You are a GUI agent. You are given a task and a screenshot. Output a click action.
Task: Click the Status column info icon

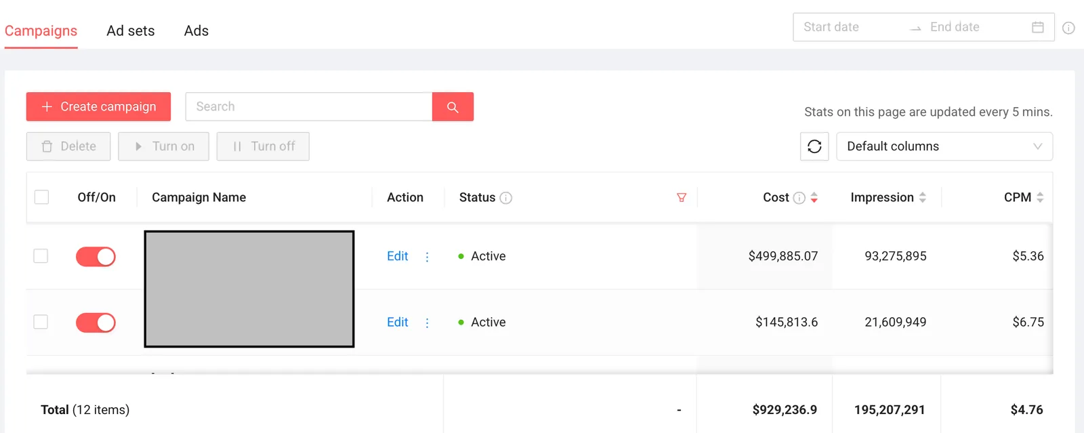click(505, 198)
